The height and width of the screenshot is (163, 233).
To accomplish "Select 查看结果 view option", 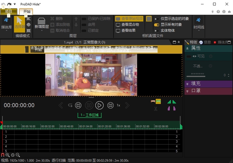I will coord(126,31).
